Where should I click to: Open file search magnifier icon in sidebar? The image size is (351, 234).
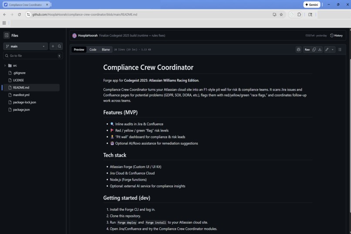click(59, 46)
